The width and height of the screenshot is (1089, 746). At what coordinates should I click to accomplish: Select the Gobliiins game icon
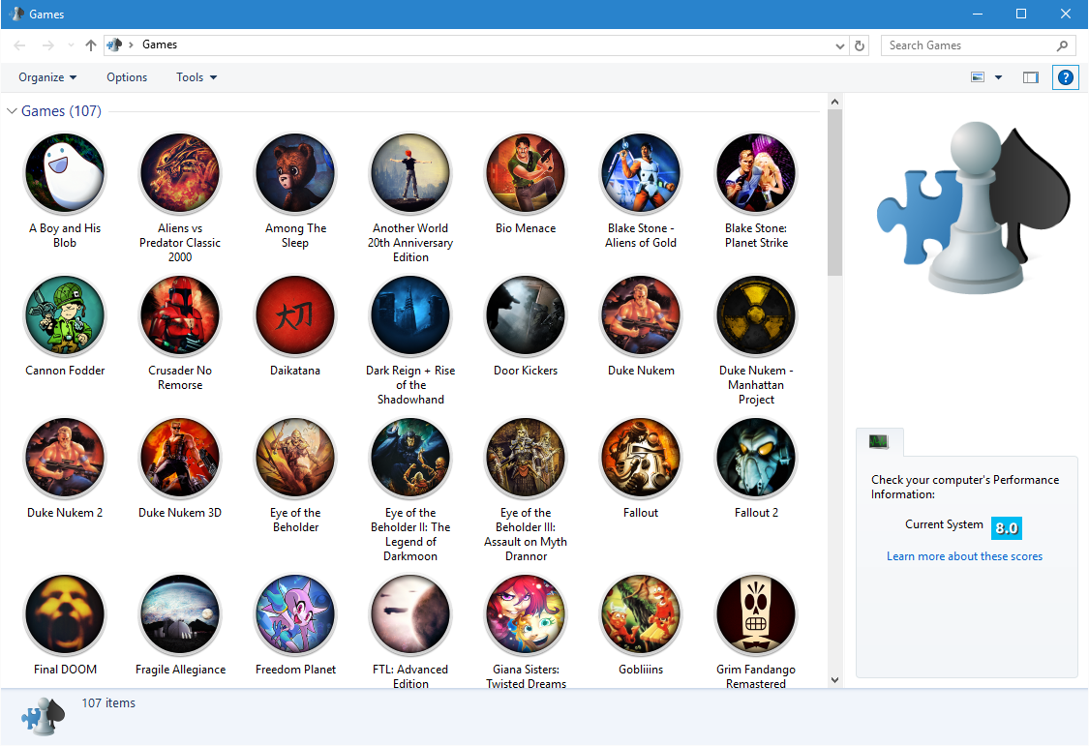pos(641,614)
